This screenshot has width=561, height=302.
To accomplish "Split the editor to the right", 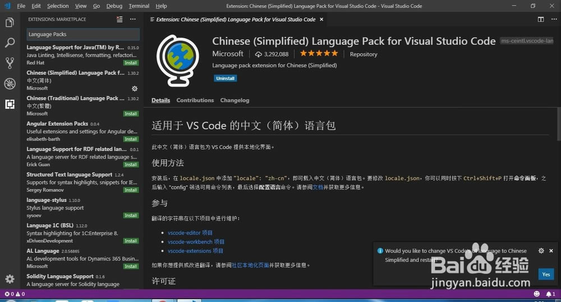I will click(x=541, y=19).
